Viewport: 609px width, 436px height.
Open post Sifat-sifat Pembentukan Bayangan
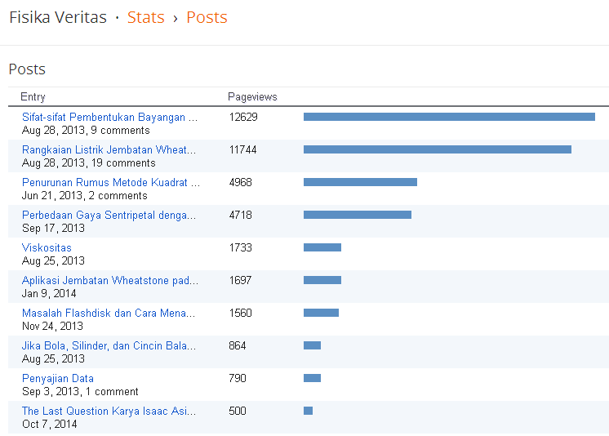tap(109, 117)
